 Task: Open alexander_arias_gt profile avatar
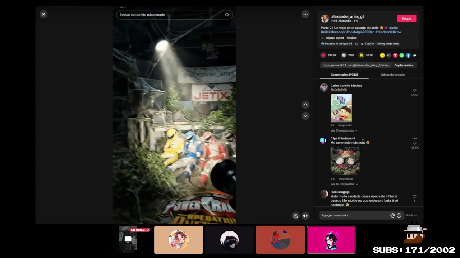[325, 19]
